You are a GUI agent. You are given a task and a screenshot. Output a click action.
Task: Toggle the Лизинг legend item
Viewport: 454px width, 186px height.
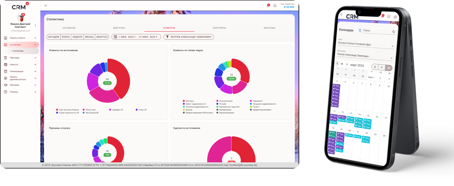coord(255,107)
